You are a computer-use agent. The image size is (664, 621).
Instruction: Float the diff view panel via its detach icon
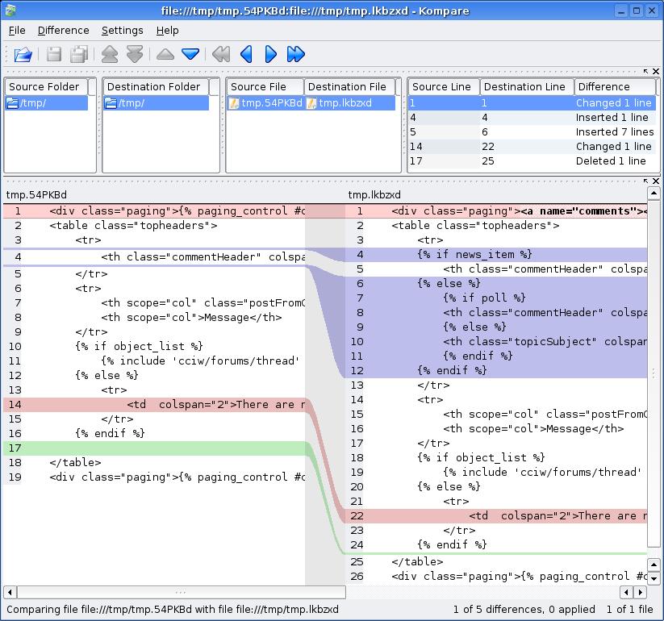[645, 181]
